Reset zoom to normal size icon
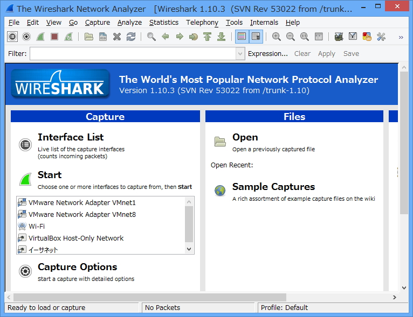 pos(304,37)
